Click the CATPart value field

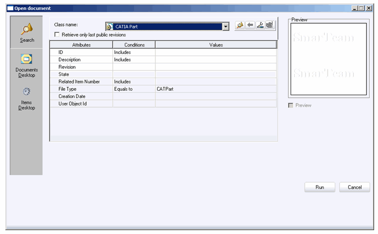coord(216,89)
